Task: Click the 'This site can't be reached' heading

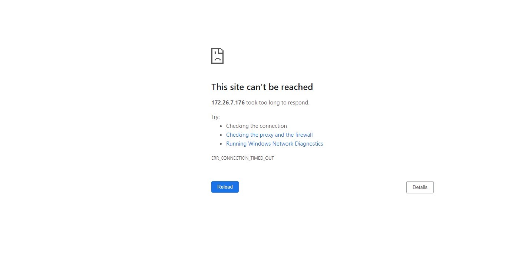Action: pyautogui.click(x=262, y=87)
